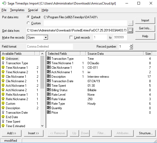Image resolution: width=157 pixels, height=143 pixels.
Task: Click the field icon beside Transaction Type in Selected Fields
Action: [49, 58]
